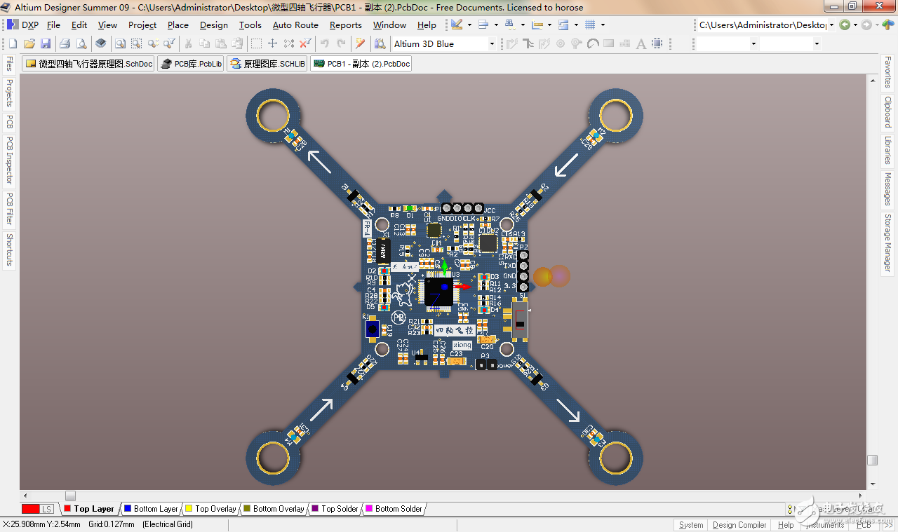Click the System panel button in status bar
This screenshot has width=898, height=532.
click(x=690, y=524)
